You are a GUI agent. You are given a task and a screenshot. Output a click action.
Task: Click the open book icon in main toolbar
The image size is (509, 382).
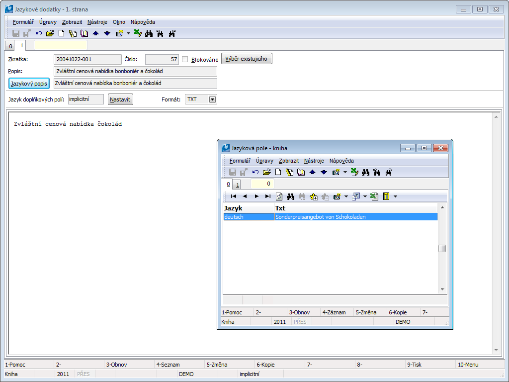tap(84, 34)
